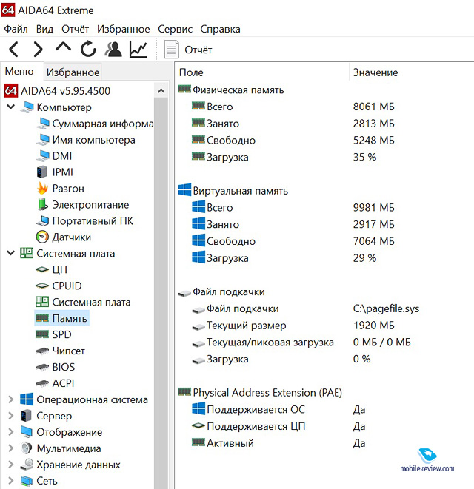Click the Сеть network icon
Viewport: 474px width, 489px height.
click(27, 481)
